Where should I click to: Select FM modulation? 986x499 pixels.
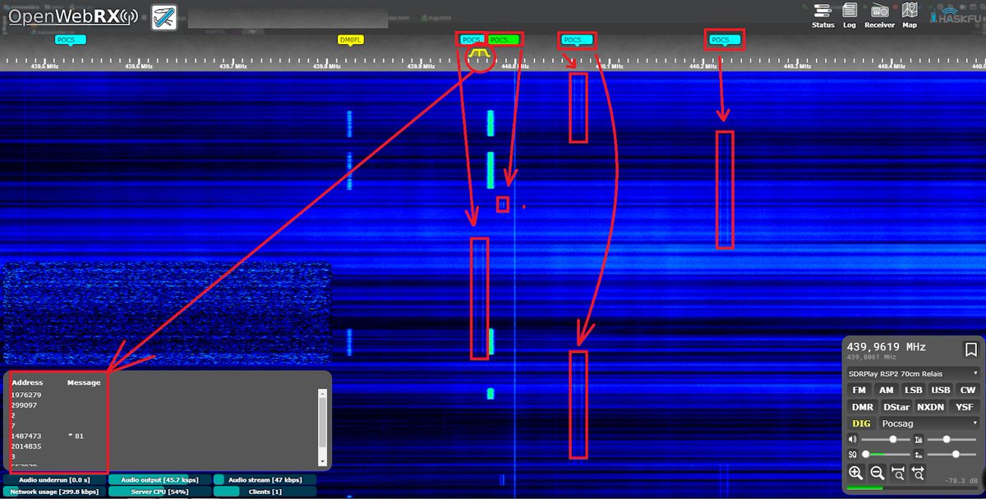pos(859,391)
